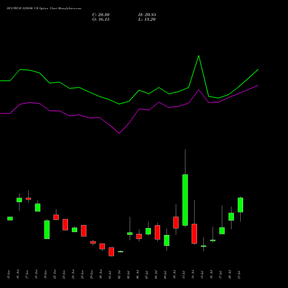
Task: Select the opening price O: 16.15
Action: click(101, 20)
